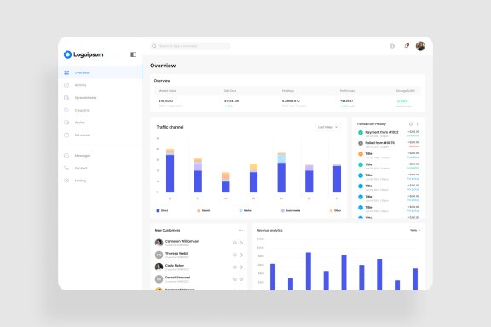Click the mail icon for Cody Fisher

pos(234,267)
